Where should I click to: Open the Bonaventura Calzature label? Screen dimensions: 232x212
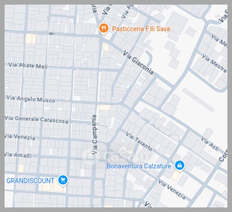[139, 166]
